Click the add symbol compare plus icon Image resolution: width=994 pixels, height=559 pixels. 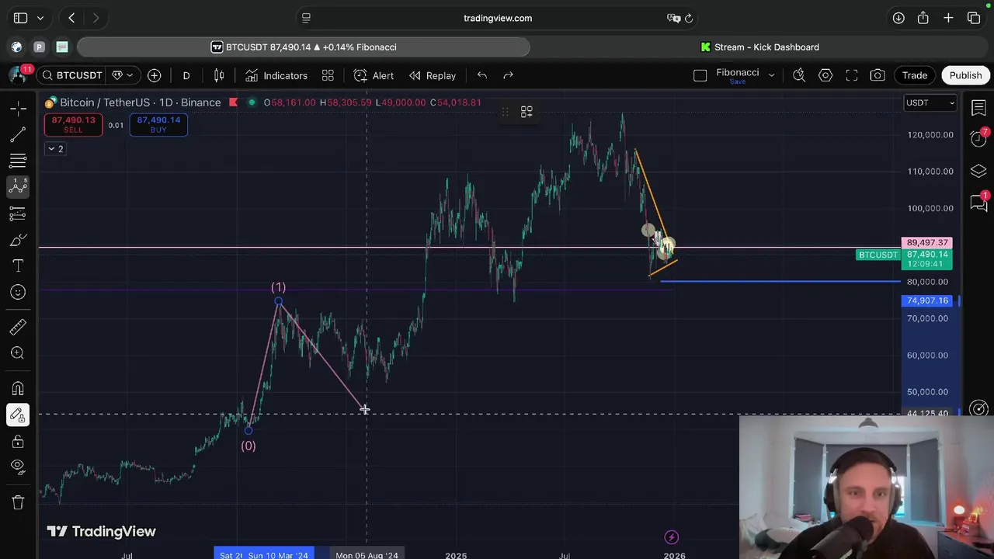tap(155, 75)
